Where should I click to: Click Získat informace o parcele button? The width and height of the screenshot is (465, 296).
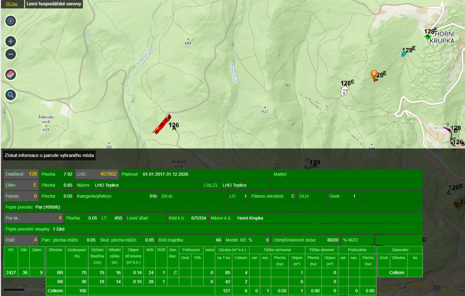pos(49,156)
